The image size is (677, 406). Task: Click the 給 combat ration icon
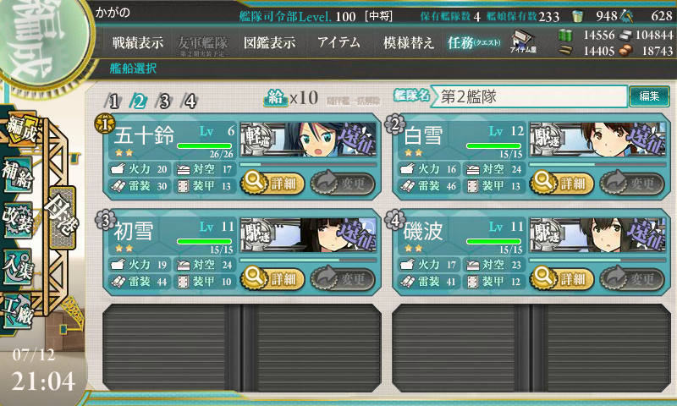(276, 98)
